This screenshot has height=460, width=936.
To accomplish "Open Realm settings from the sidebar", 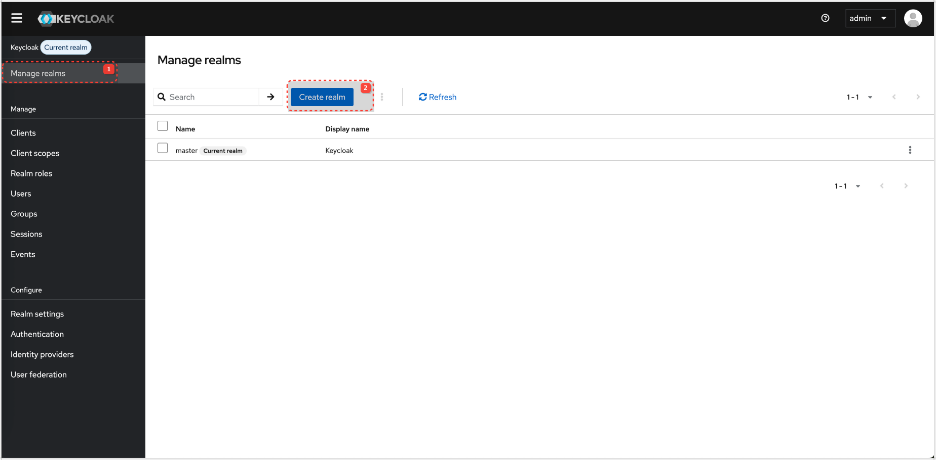I will point(37,314).
